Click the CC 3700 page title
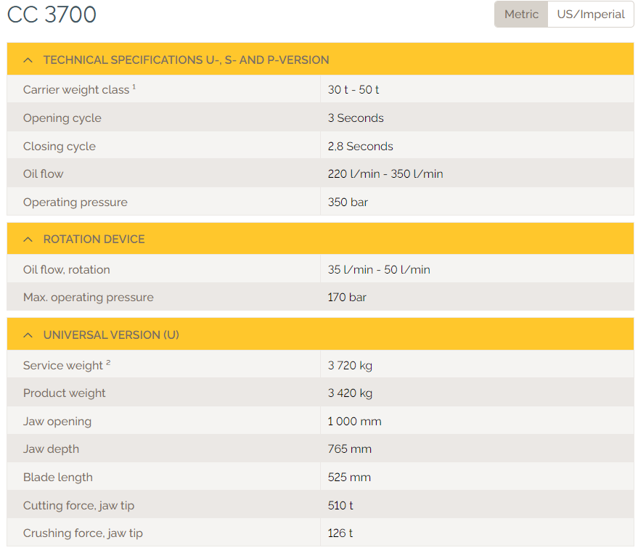 point(52,15)
